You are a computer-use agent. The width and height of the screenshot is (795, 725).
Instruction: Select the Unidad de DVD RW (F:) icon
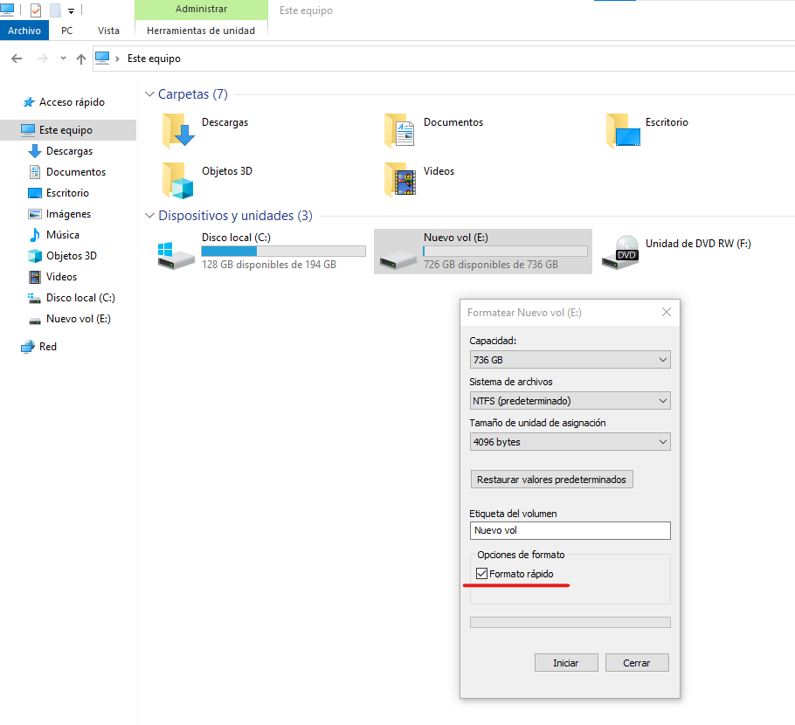626,252
